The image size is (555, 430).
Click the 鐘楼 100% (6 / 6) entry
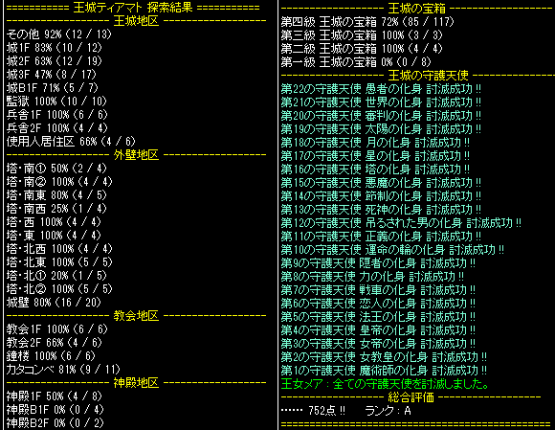coord(51,356)
